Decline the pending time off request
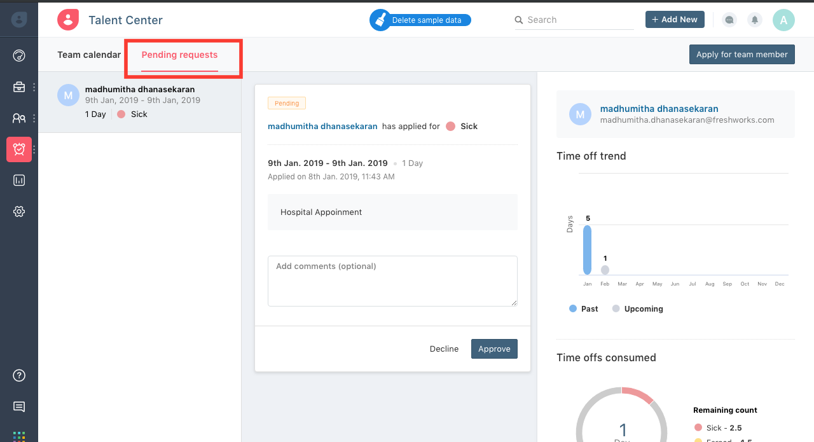814x442 pixels. tap(444, 349)
